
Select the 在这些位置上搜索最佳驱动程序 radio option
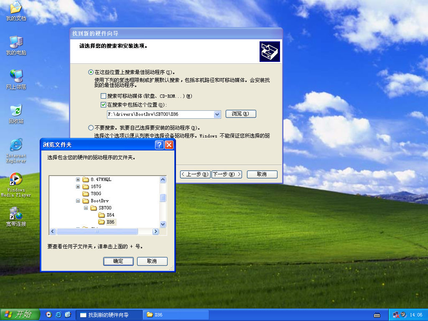point(91,72)
